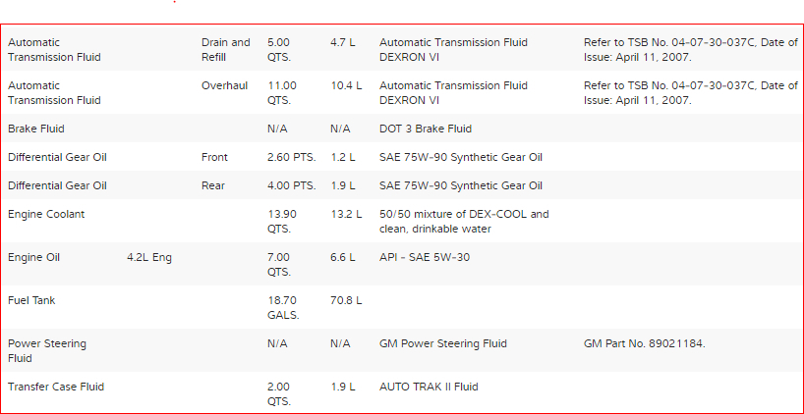This screenshot has width=804, height=414.
Task: Select the 2.60 PTS. capacity value
Action: (x=291, y=157)
